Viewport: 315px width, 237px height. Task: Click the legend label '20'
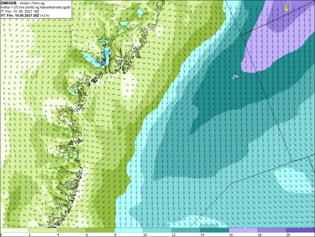point(288,235)
